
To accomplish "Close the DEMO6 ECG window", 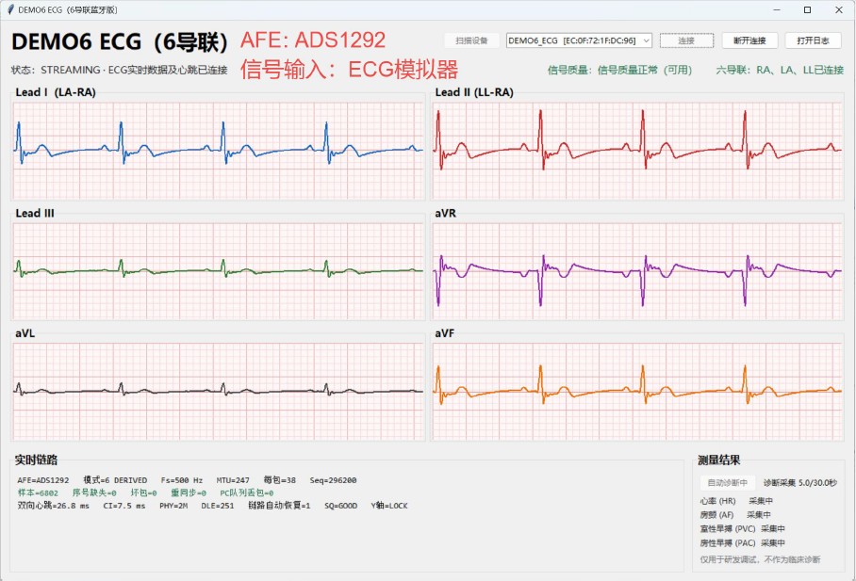I will [839, 9].
